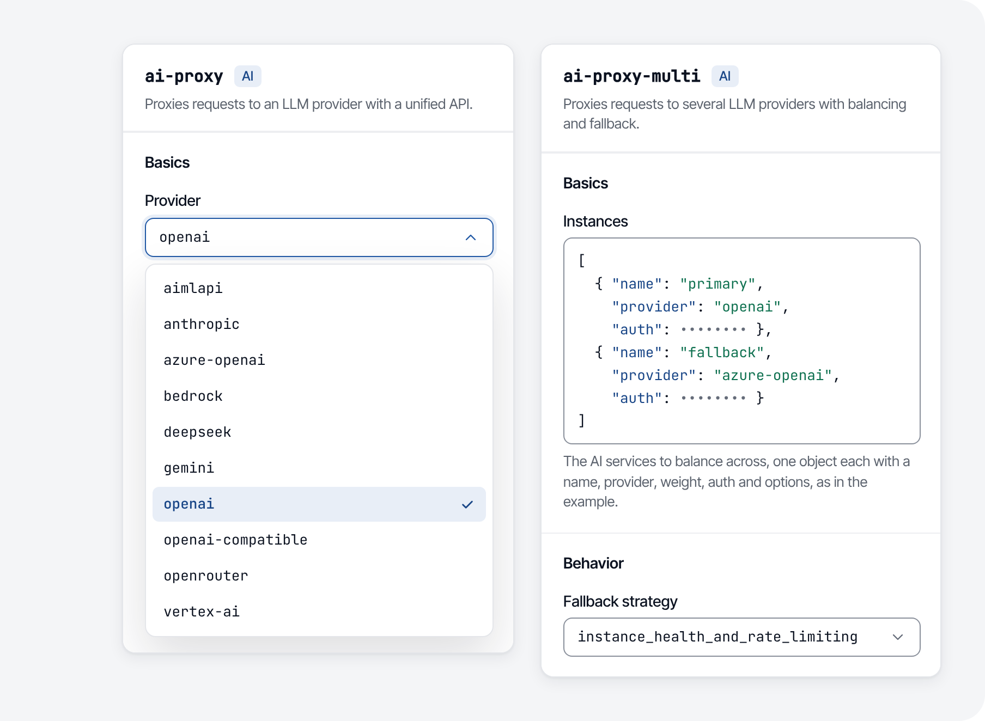Collapse the Provider dropdown using its chevron

(471, 237)
